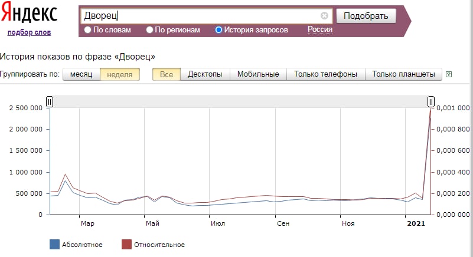
Task: Click the '0,001 000' right axis value
Action: (x=453, y=108)
